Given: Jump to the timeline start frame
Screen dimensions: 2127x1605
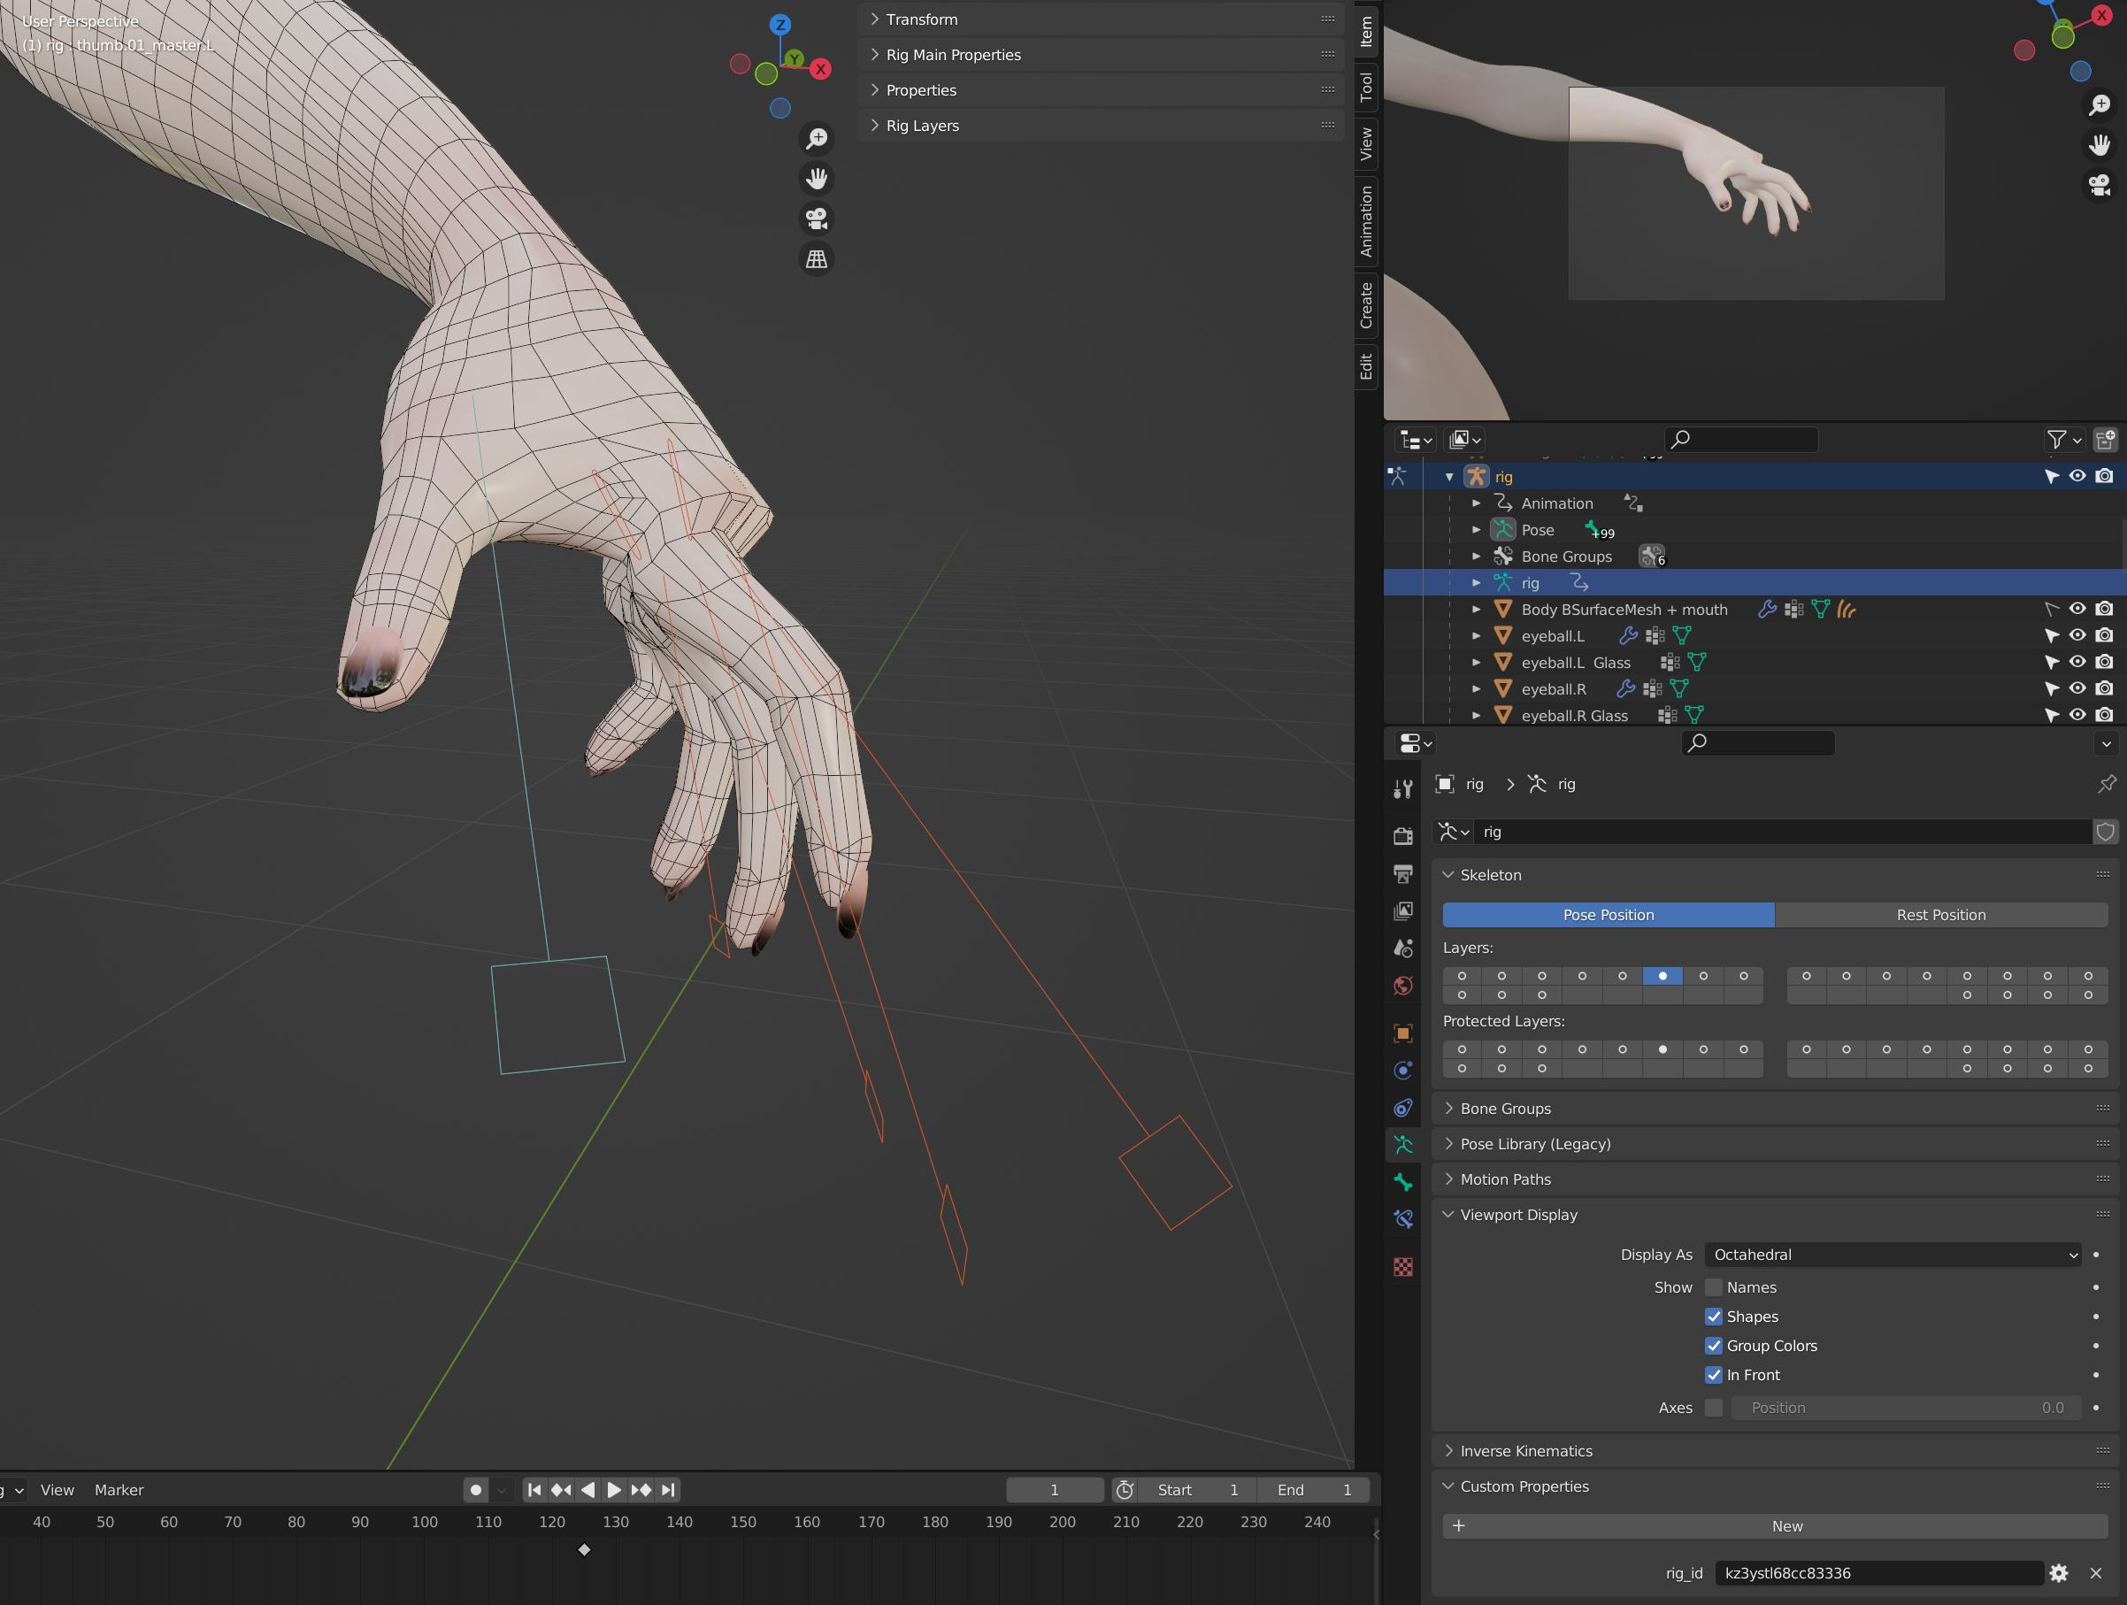Looking at the screenshot, I should 534,1490.
